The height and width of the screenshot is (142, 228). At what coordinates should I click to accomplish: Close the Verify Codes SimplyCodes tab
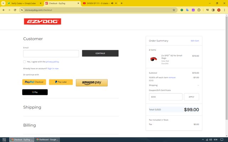[x=41, y=3]
